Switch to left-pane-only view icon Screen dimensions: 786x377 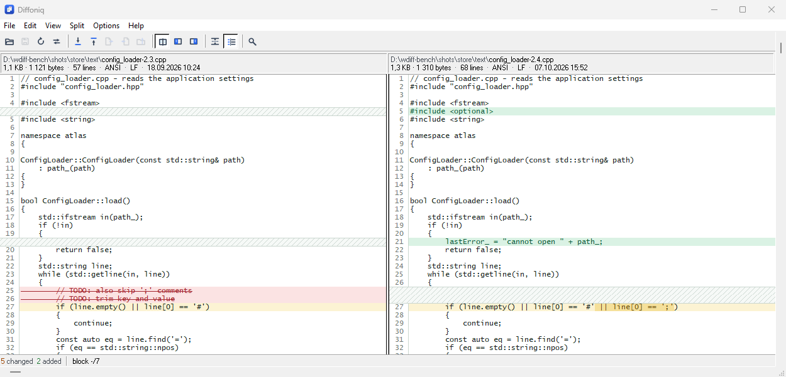[x=178, y=41]
